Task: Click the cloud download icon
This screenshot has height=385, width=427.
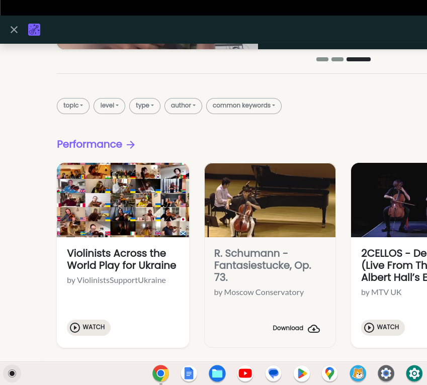Action: [x=314, y=329]
